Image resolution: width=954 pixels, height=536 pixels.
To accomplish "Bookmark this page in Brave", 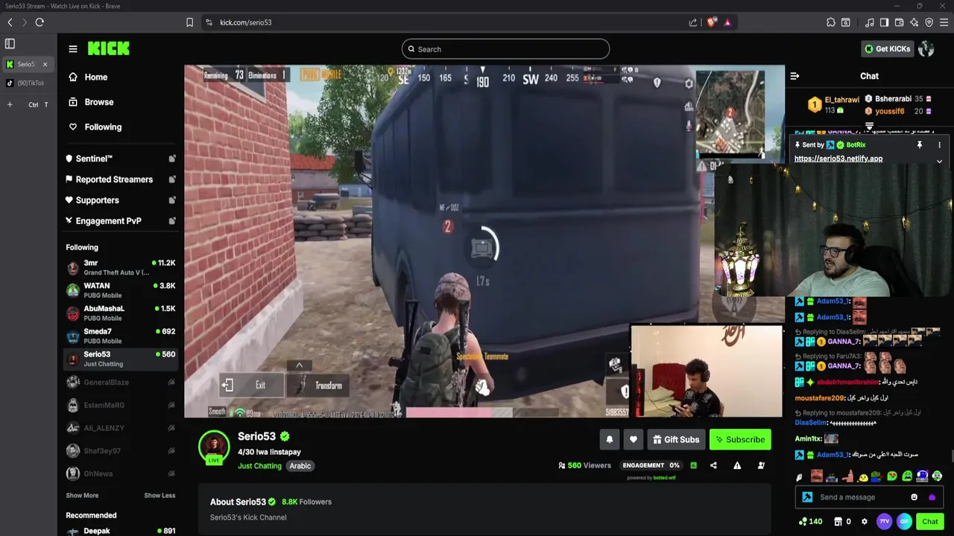I will pos(190,22).
